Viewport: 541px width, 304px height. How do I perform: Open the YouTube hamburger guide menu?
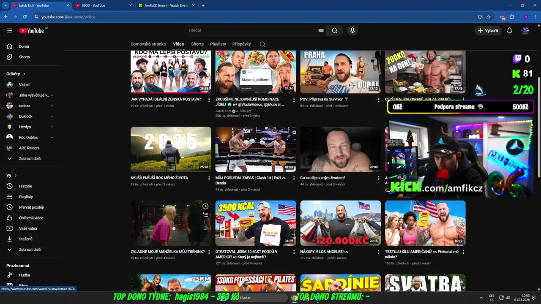9,30
